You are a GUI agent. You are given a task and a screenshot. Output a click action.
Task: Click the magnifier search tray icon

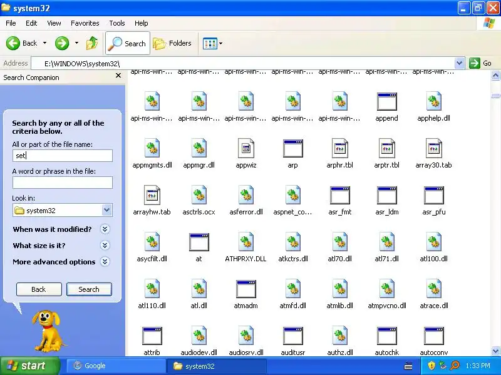(x=455, y=366)
